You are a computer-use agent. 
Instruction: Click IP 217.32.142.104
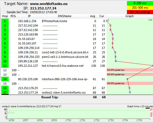28,25
